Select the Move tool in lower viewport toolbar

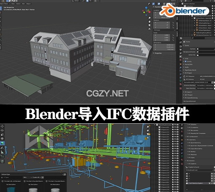tap(2, 126)
